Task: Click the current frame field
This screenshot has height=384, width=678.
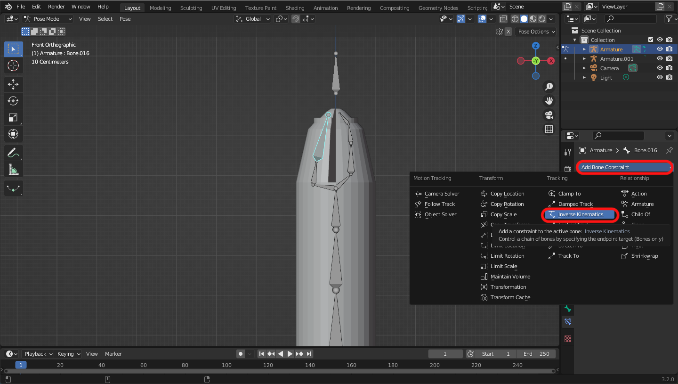Action: 445,354
